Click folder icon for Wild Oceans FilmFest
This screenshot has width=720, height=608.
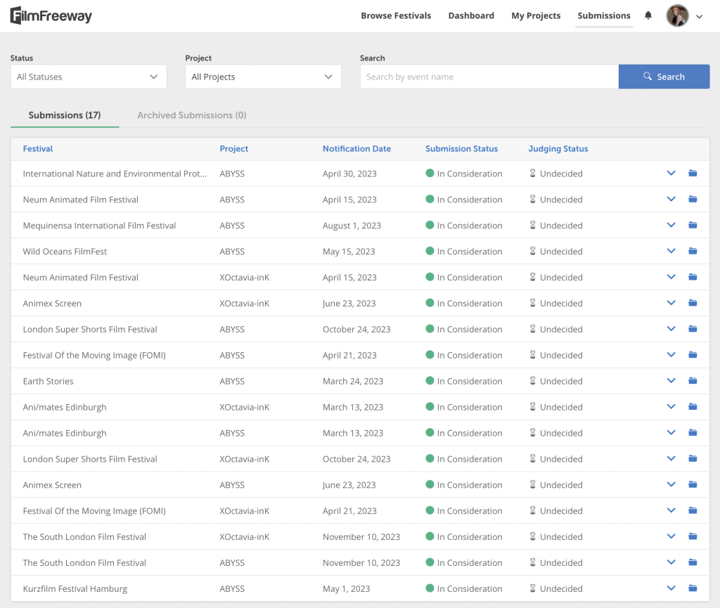(x=693, y=250)
